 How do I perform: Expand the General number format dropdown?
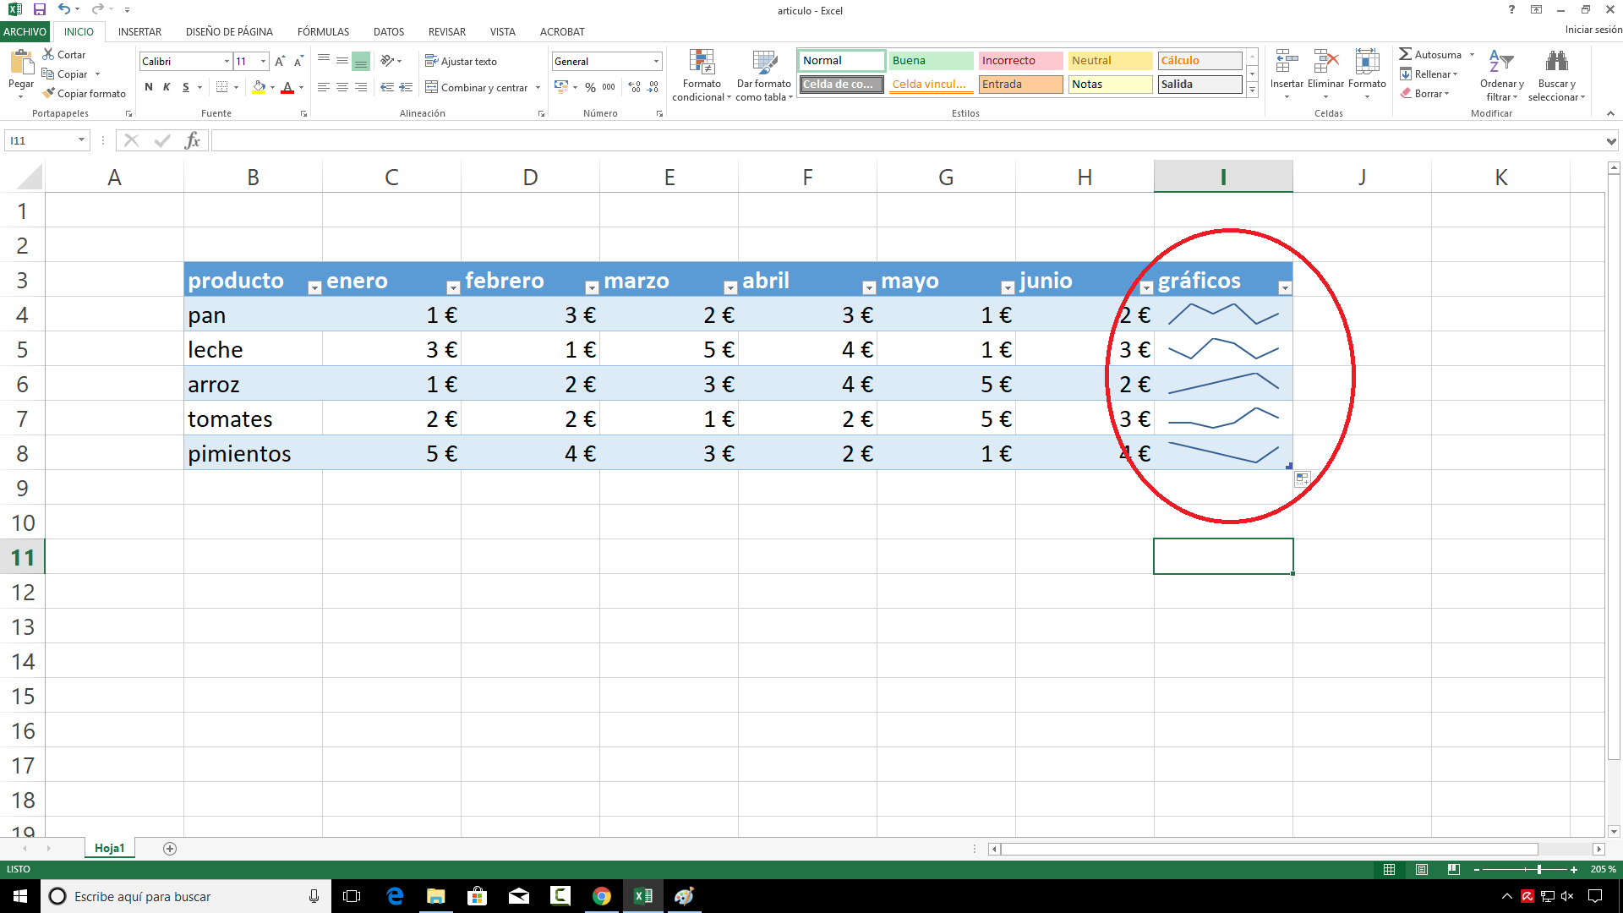656,62
